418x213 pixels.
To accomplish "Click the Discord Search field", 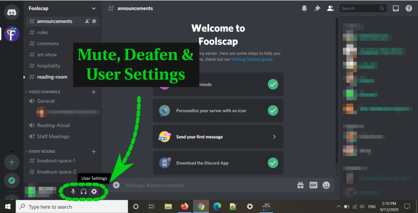I will point(363,8).
